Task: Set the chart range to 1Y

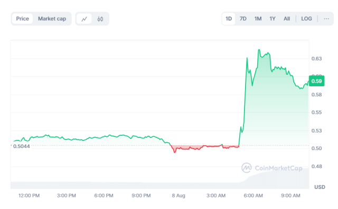Action: click(x=273, y=18)
